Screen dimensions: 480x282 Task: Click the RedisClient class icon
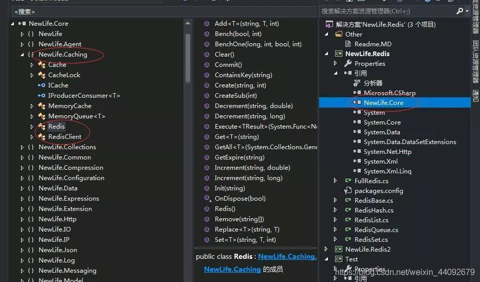tap(42, 137)
